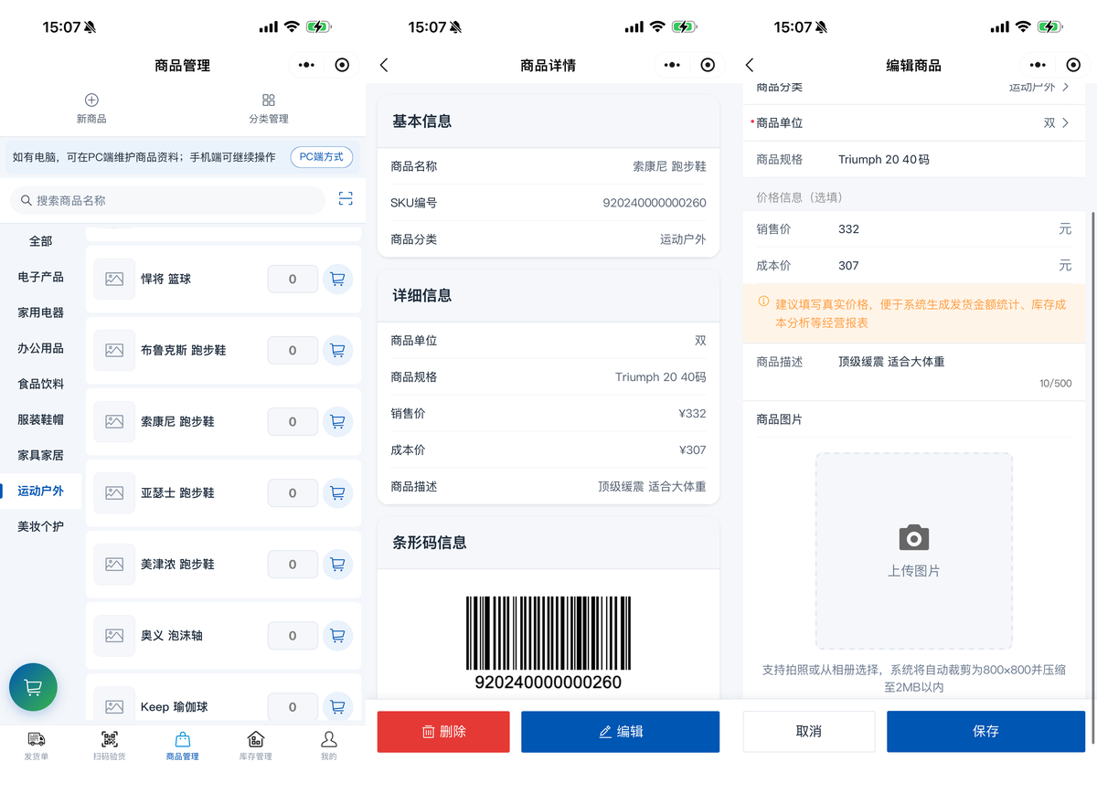1097x793 pixels.
Task: Select 运动户外 category in sidebar
Action: [x=41, y=491]
